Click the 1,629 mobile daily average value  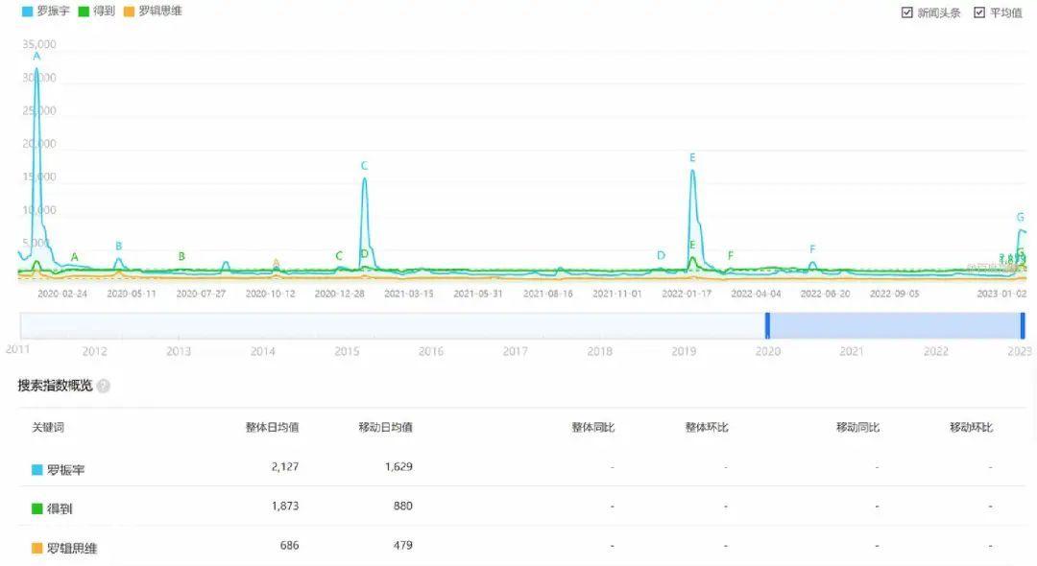coord(398,467)
